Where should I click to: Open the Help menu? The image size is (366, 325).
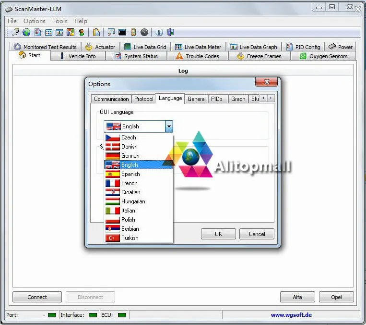(x=81, y=21)
